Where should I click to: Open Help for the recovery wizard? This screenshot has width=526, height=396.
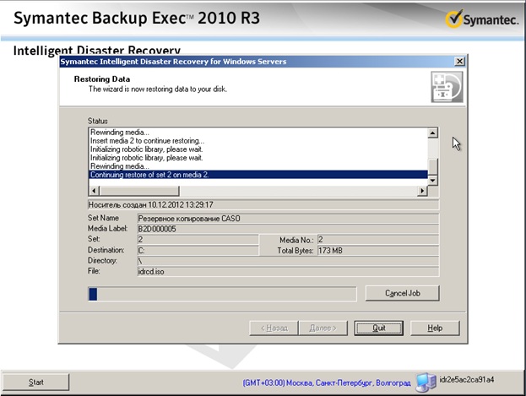point(435,328)
